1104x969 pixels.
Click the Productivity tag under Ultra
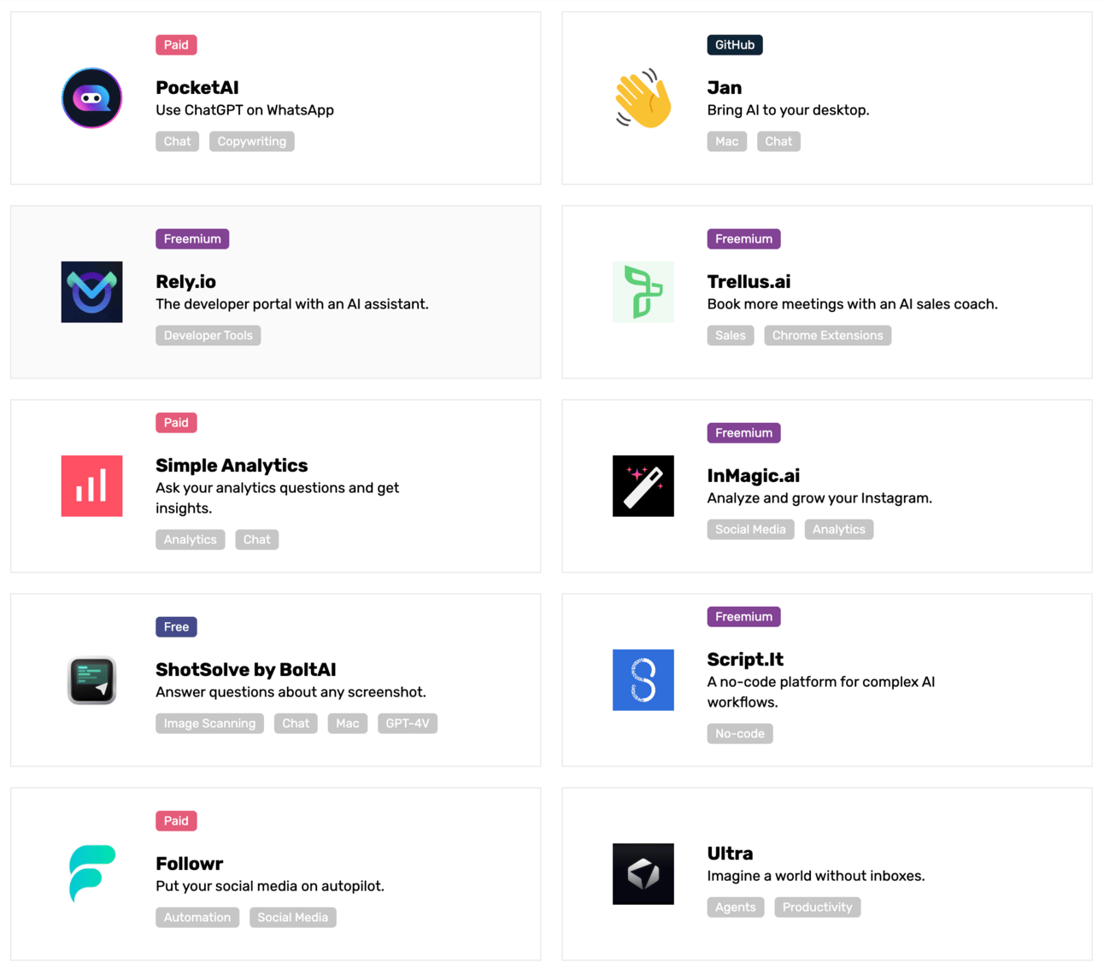coord(817,907)
